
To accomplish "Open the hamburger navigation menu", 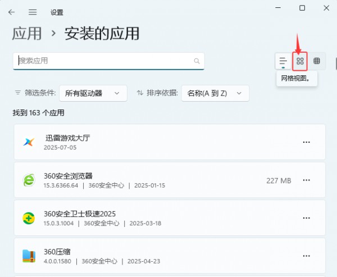I will [x=33, y=12].
